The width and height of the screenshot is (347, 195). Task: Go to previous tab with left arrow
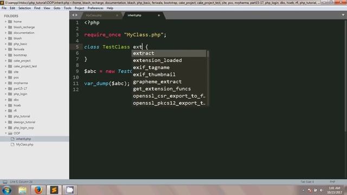[x=73, y=15]
